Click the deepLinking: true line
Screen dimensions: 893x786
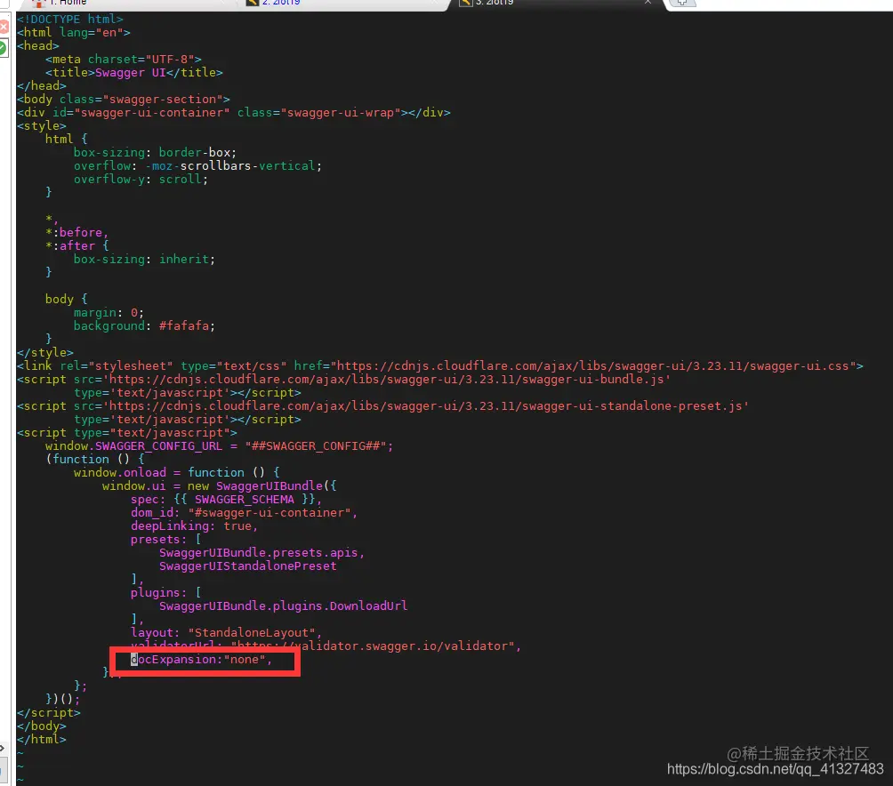click(x=194, y=525)
